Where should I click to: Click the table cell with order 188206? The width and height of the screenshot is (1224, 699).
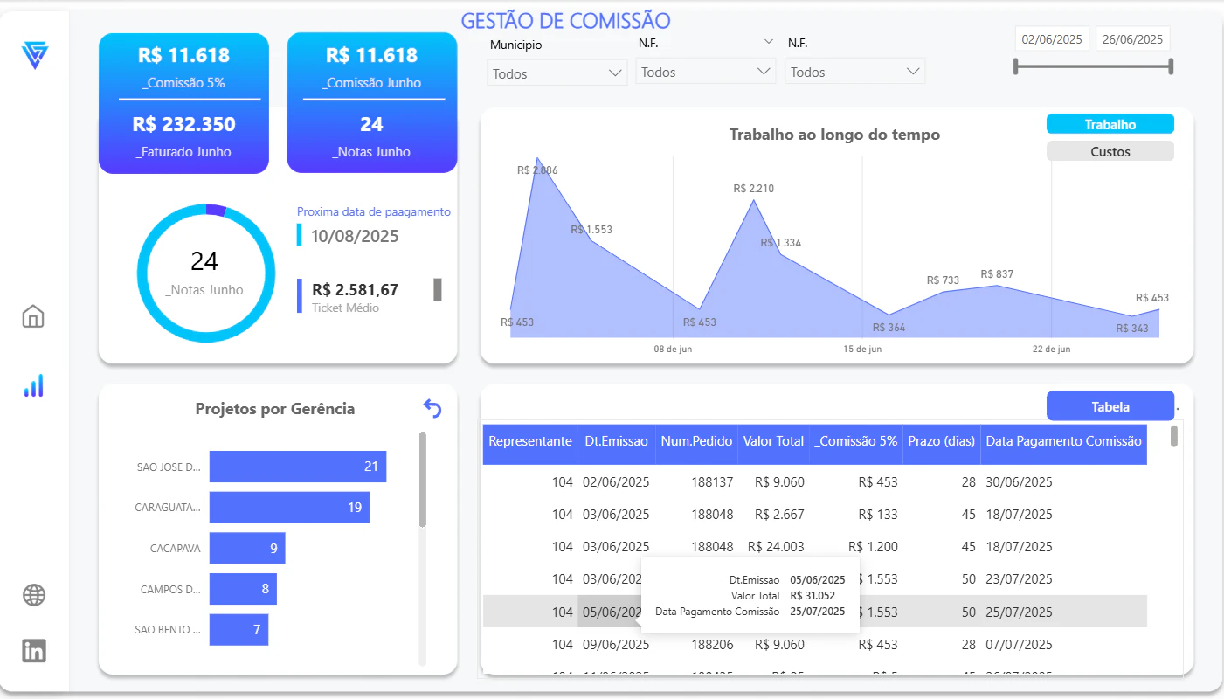click(713, 645)
